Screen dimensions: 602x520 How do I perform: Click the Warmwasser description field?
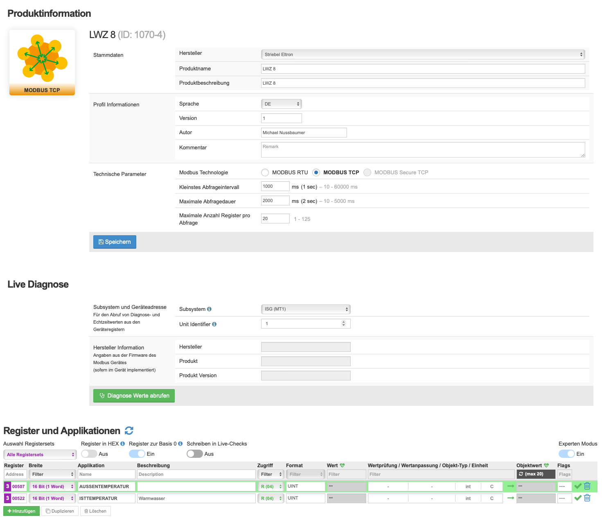(x=196, y=498)
